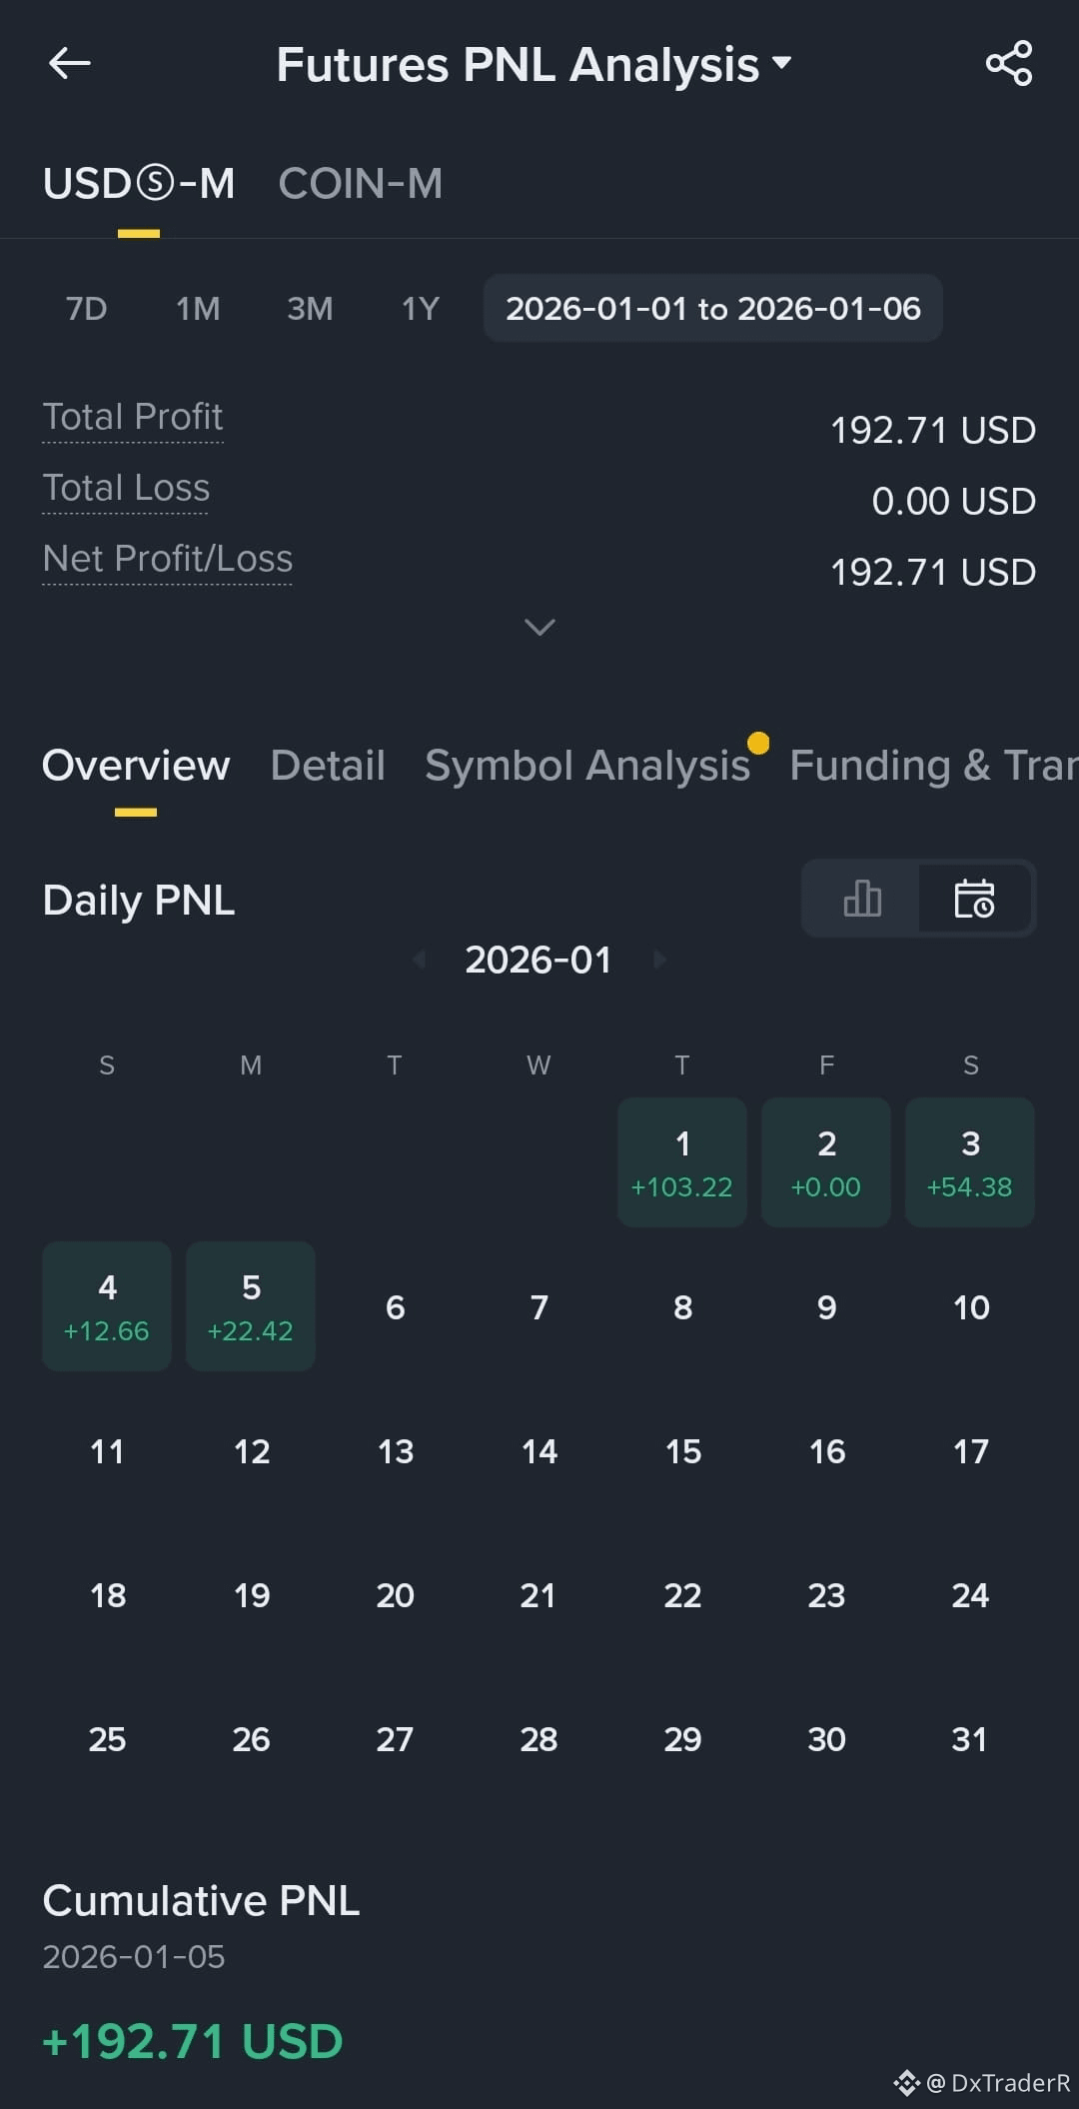Image resolution: width=1079 pixels, height=2109 pixels.
Task: Switch to COIN-M tab
Action: pyautogui.click(x=360, y=184)
